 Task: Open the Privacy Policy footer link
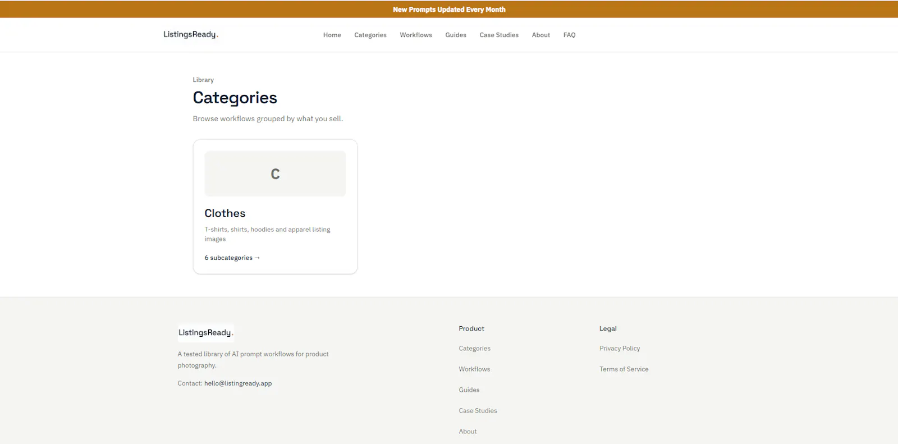pyautogui.click(x=620, y=349)
